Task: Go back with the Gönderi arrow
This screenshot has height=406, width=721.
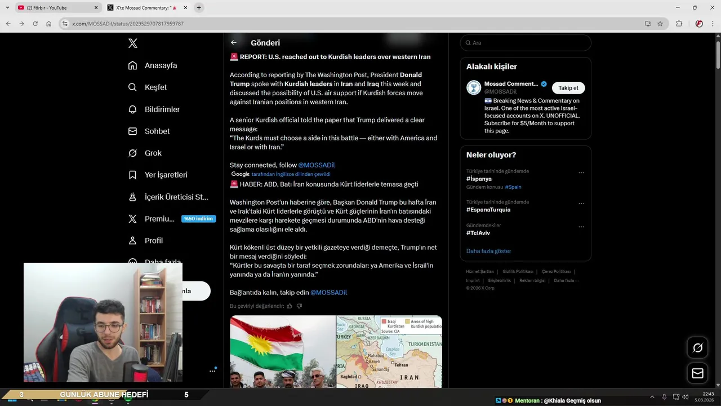Action: (x=234, y=43)
